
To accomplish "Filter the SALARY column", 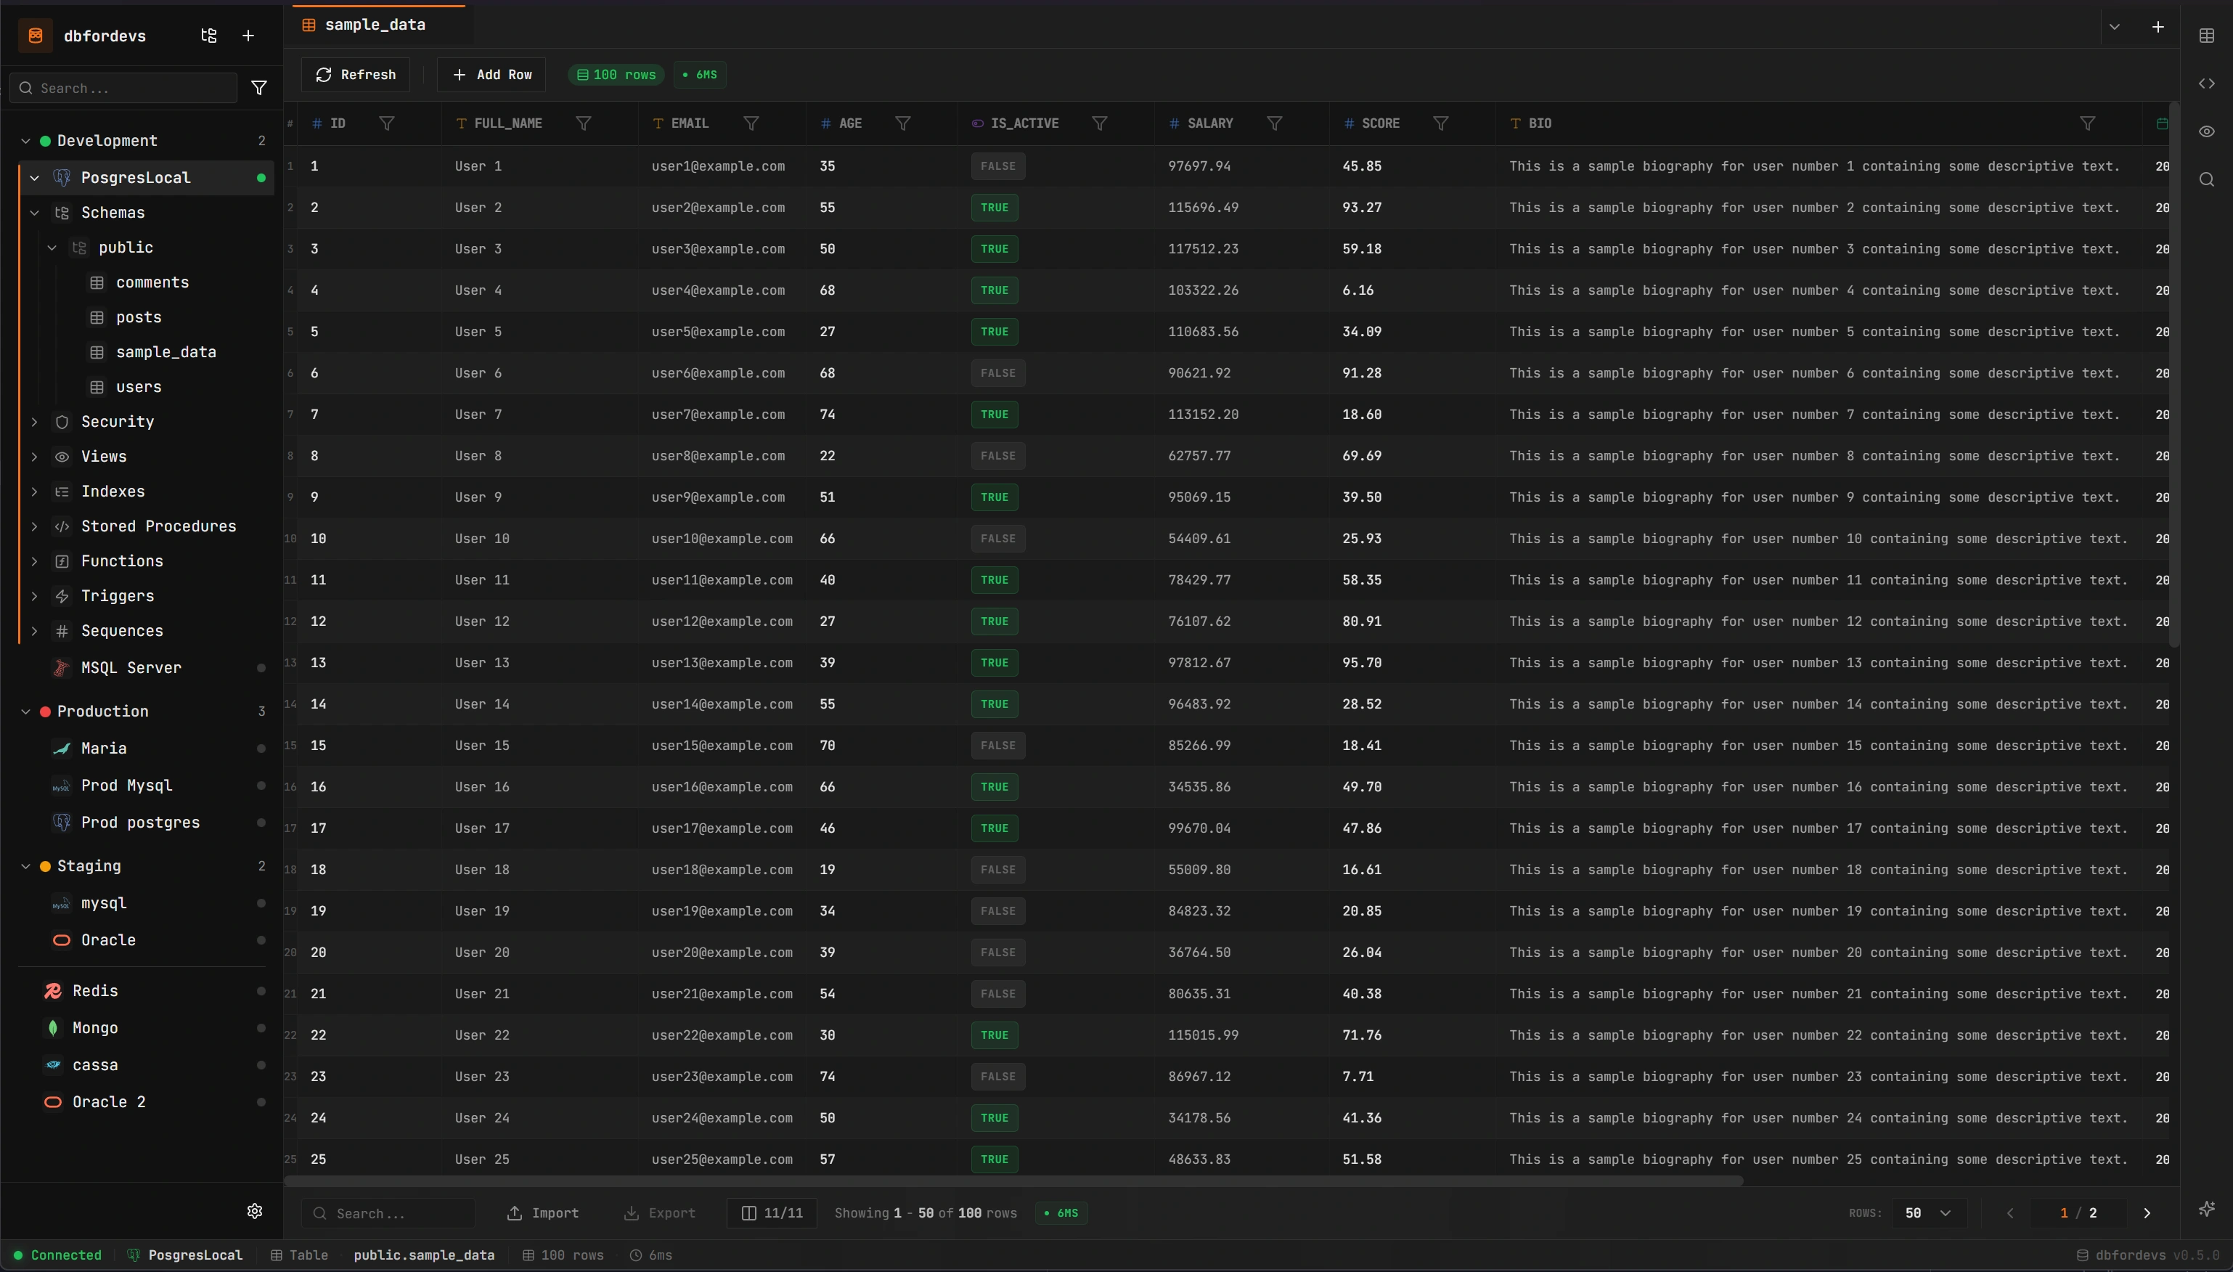I will 1275,124.
